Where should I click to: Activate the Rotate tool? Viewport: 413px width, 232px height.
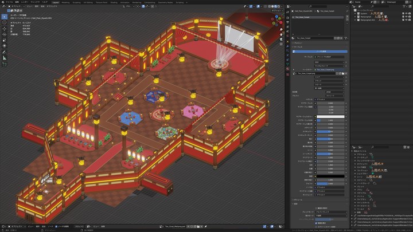[4, 35]
